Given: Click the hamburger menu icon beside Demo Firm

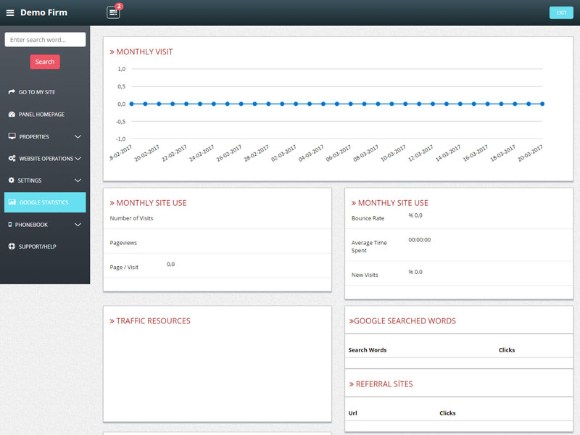Looking at the screenshot, I should 10,13.
